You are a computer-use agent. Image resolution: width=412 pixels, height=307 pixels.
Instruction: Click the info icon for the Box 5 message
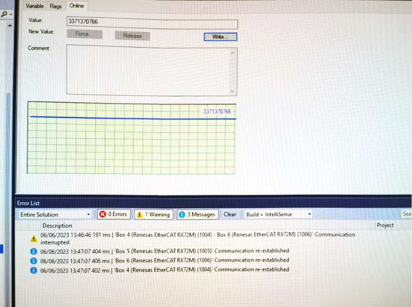point(34,251)
